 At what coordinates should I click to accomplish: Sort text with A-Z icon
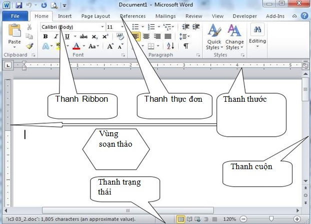[x=170, y=46]
